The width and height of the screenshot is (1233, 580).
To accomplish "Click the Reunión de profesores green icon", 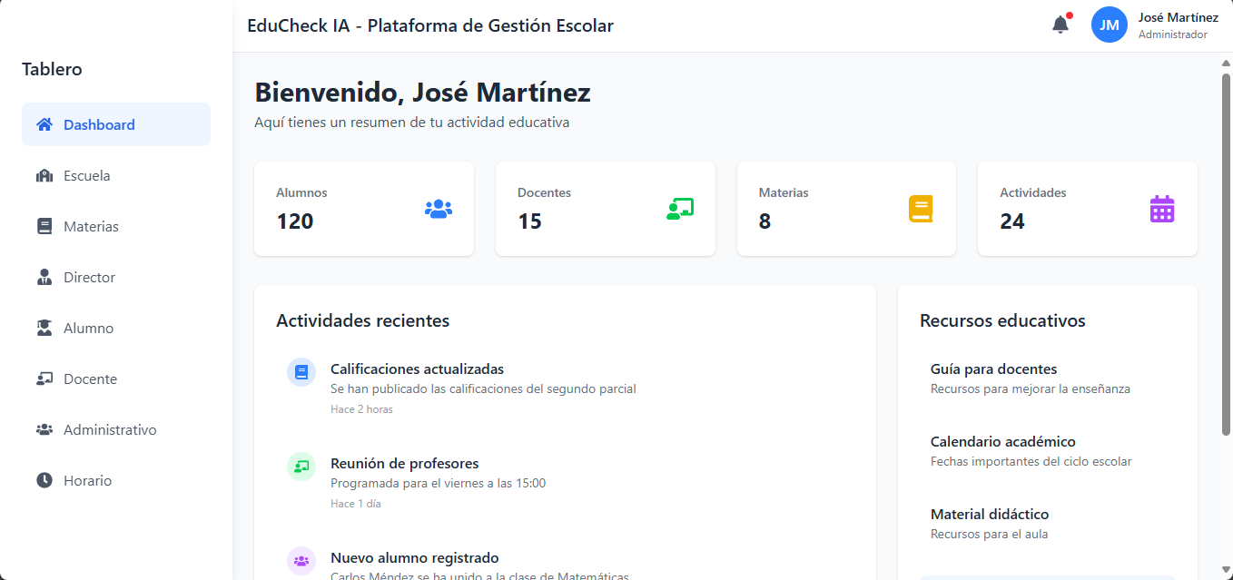I will point(301,467).
